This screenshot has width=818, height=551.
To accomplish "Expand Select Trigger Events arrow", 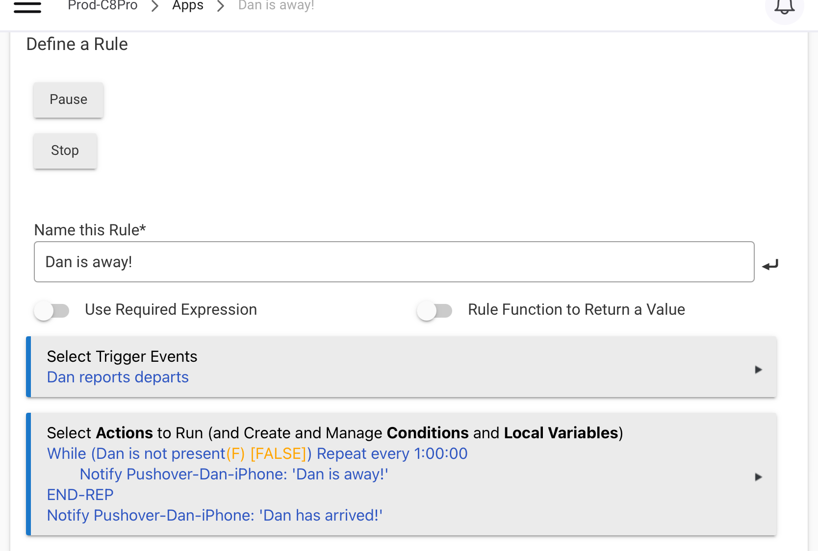I will click(758, 369).
